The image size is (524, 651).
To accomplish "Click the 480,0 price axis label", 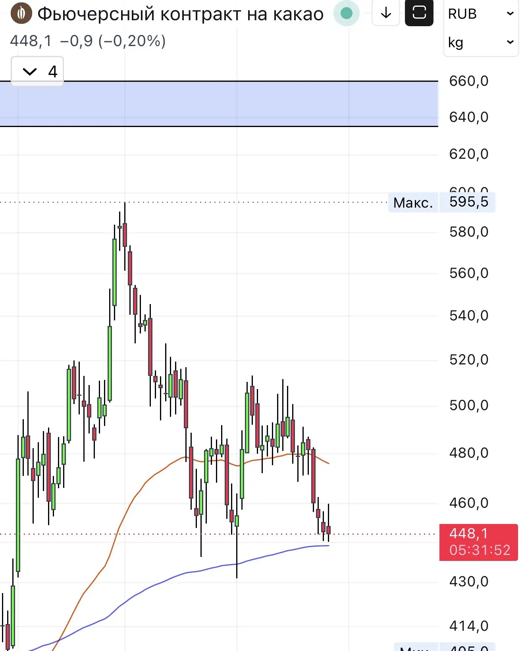I will 469,453.
